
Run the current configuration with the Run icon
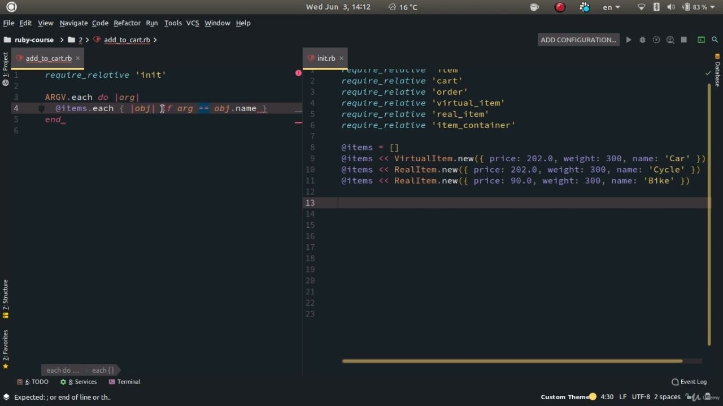click(x=628, y=40)
